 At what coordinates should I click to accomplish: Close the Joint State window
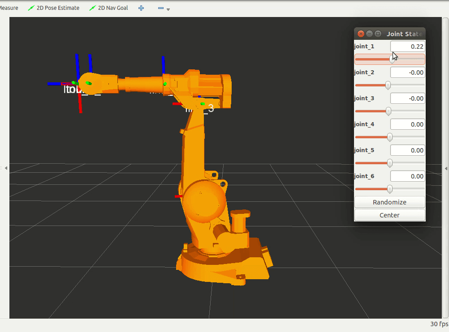(x=361, y=34)
